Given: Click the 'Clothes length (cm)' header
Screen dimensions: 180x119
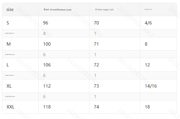Looking at the screenshot, I should (x=104, y=10).
